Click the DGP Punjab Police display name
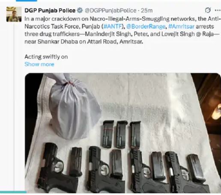 (50, 11)
